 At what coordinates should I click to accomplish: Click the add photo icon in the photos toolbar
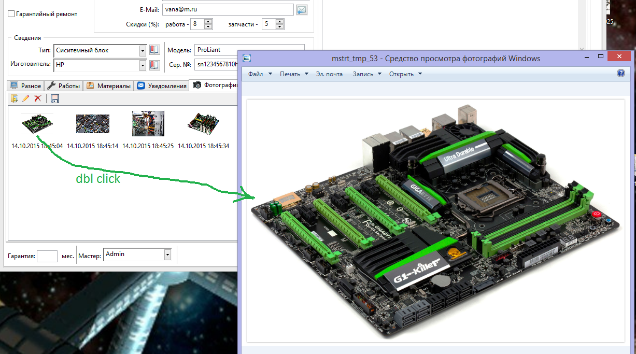tap(15, 98)
